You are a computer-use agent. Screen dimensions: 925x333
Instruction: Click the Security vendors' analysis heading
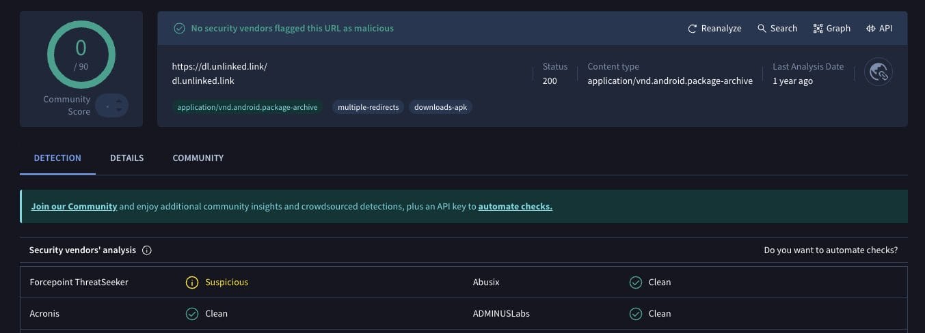[x=83, y=250]
